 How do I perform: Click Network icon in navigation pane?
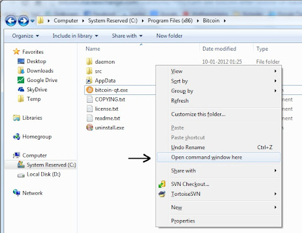click(17, 193)
